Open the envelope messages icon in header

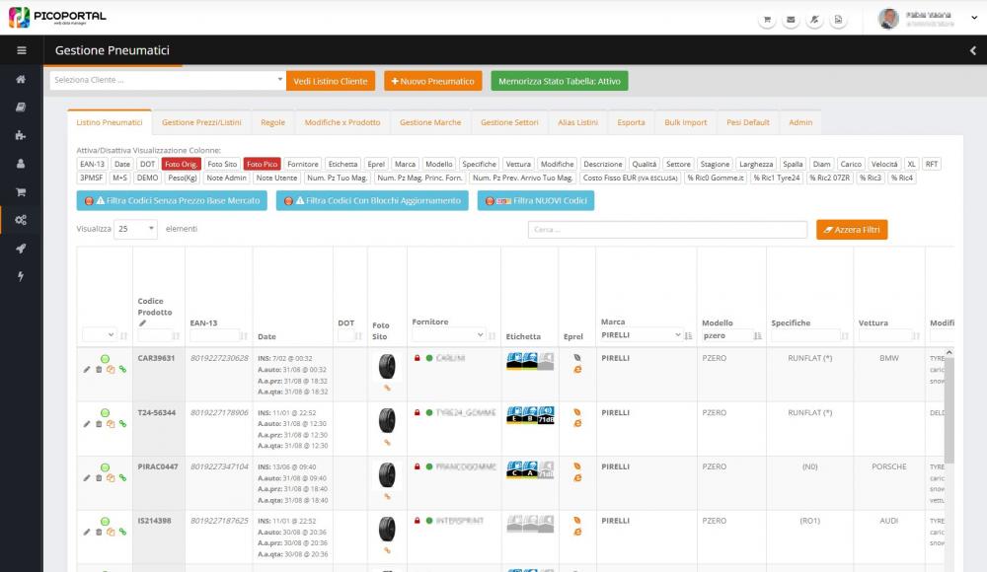click(x=792, y=20)
